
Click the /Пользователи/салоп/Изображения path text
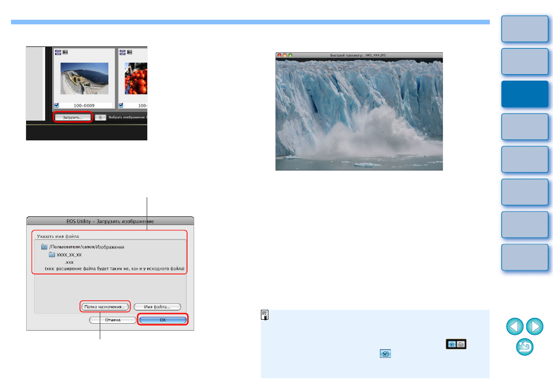click(87, 247)
